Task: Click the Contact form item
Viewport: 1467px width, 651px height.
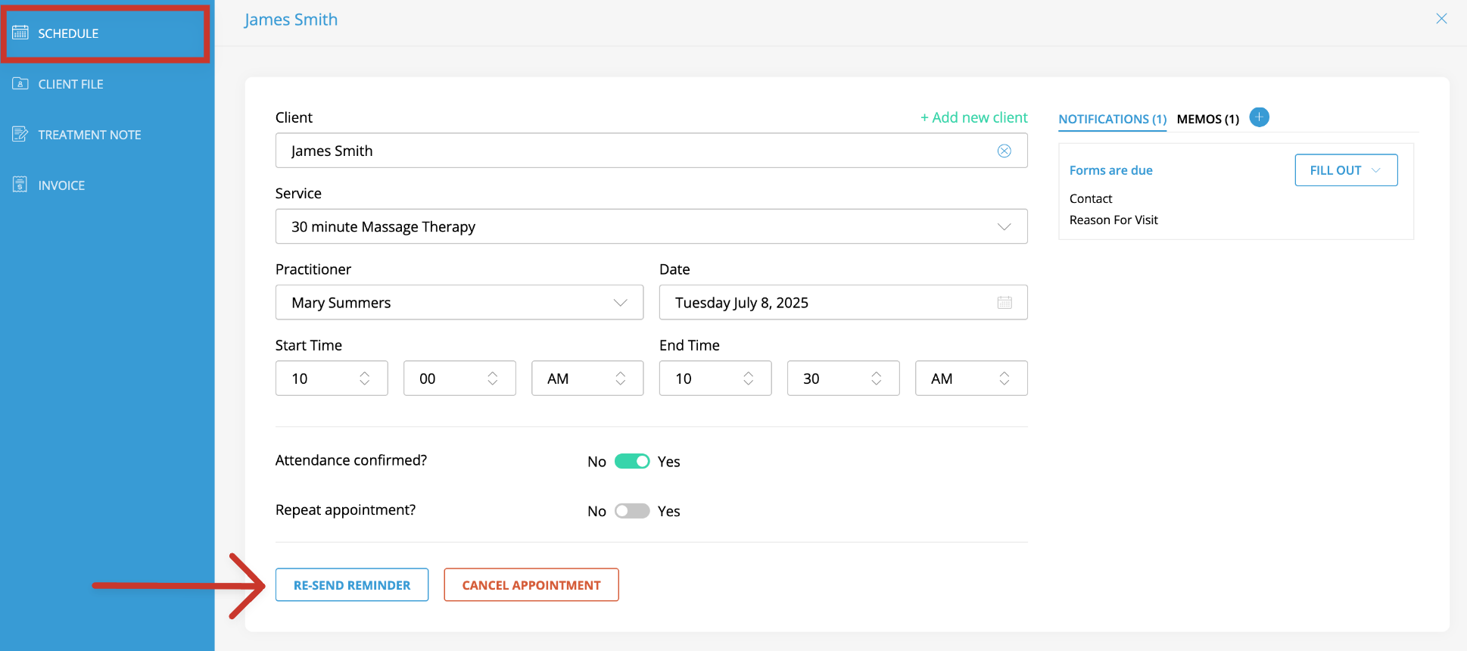Action: (1091, 198)
